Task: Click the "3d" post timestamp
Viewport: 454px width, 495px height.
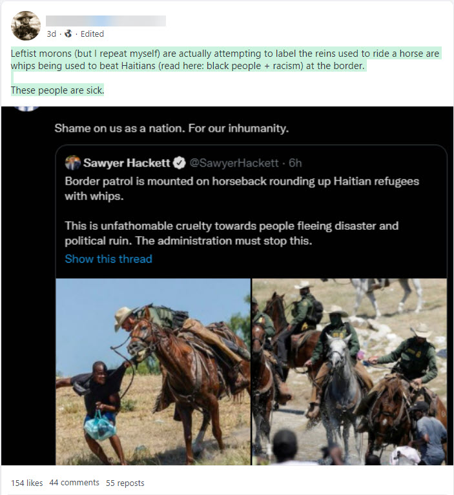Action: coord(52,34)
